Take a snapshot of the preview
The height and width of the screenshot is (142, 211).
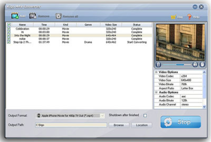click(x=195, y=65)
